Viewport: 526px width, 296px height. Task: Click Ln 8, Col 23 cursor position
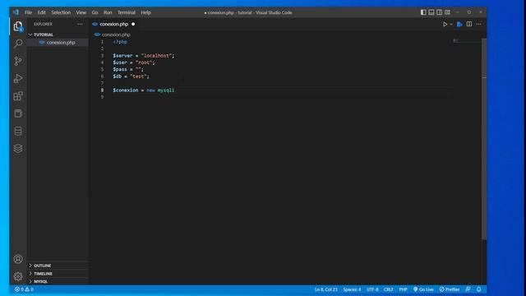click(326, 289)
